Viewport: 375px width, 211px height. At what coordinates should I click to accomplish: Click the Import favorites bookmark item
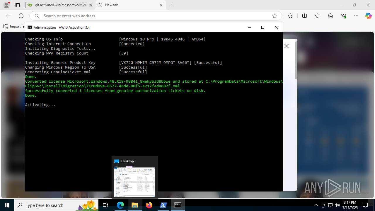[14, 26]
